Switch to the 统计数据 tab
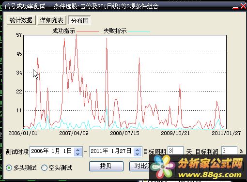Screen dimensions: 247x182 [21, 20]
